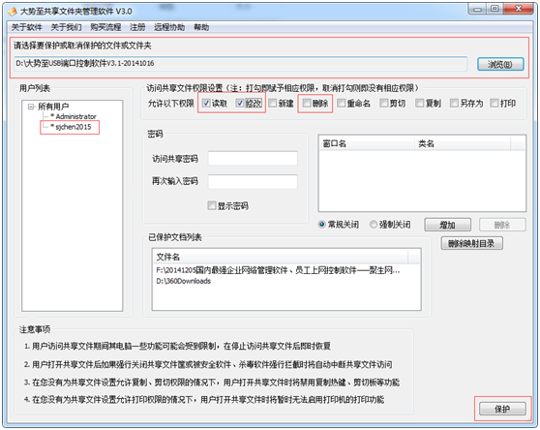
Task: Uncheck the 读取 permission checkbox
Action: pyautogui.click(x=206, y=103)
